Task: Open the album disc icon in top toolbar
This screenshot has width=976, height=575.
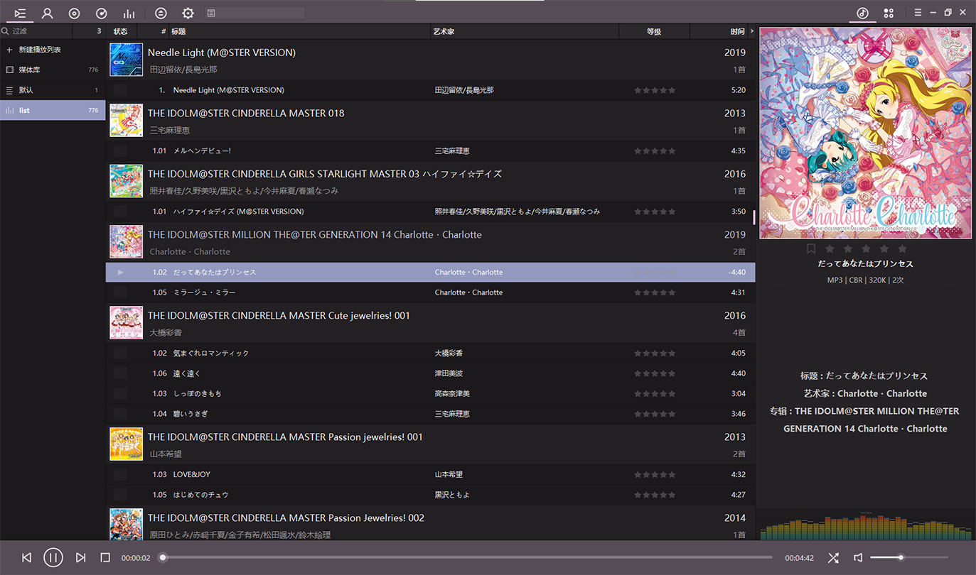Action: (x=74, y=13)
